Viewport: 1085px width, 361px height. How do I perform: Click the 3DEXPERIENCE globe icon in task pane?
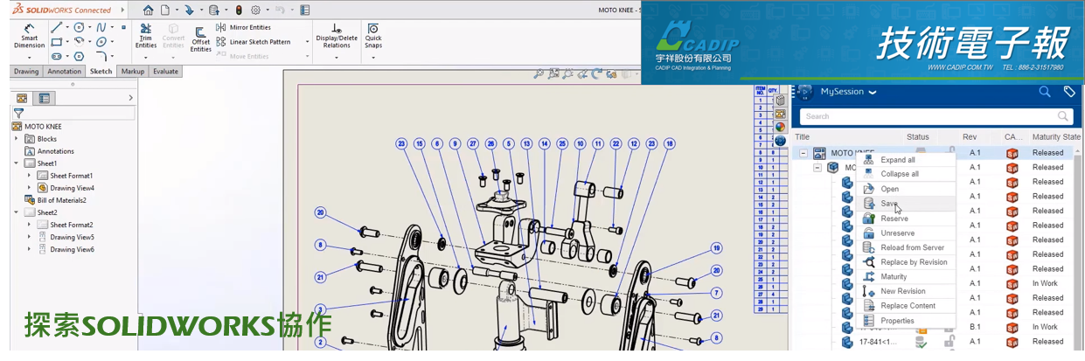(780, 141)
